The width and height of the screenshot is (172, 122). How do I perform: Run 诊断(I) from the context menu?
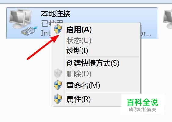(77, 51)
